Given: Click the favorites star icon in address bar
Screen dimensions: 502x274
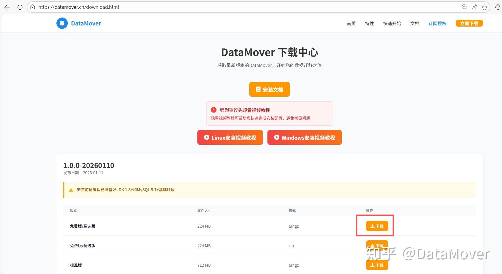Looking at the screenshot, I should (x=484, y=7).
